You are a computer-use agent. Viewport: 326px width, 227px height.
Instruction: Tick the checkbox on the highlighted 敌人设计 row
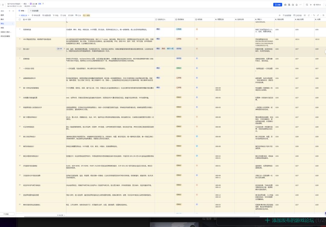(x=20, y=49)
